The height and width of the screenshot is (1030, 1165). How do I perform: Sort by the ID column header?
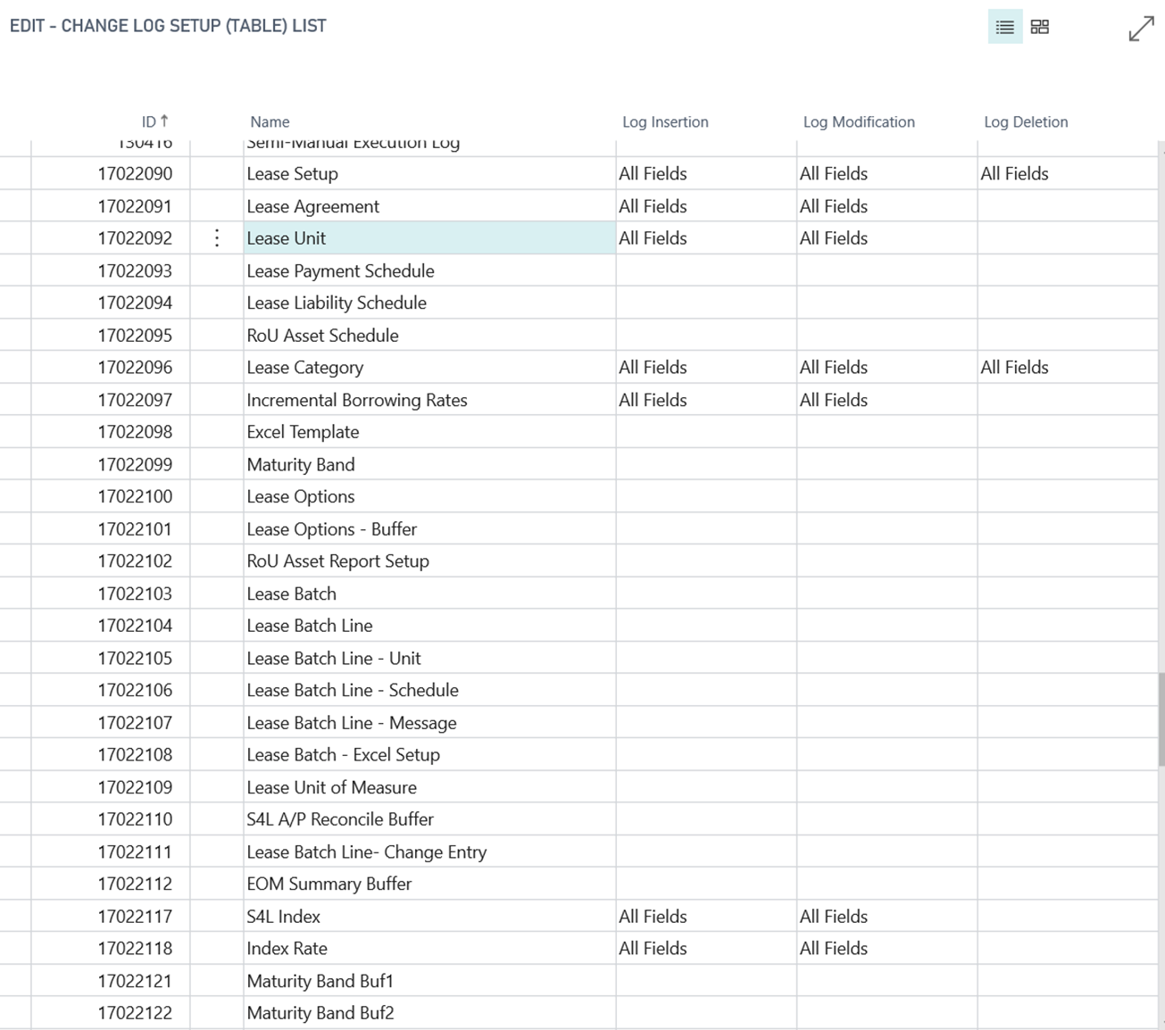tap(154, 121)
